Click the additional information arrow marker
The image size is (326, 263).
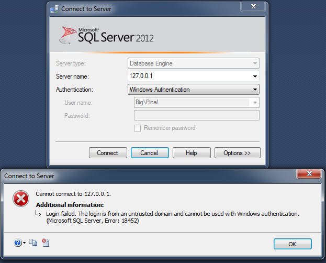coord(38,213)
